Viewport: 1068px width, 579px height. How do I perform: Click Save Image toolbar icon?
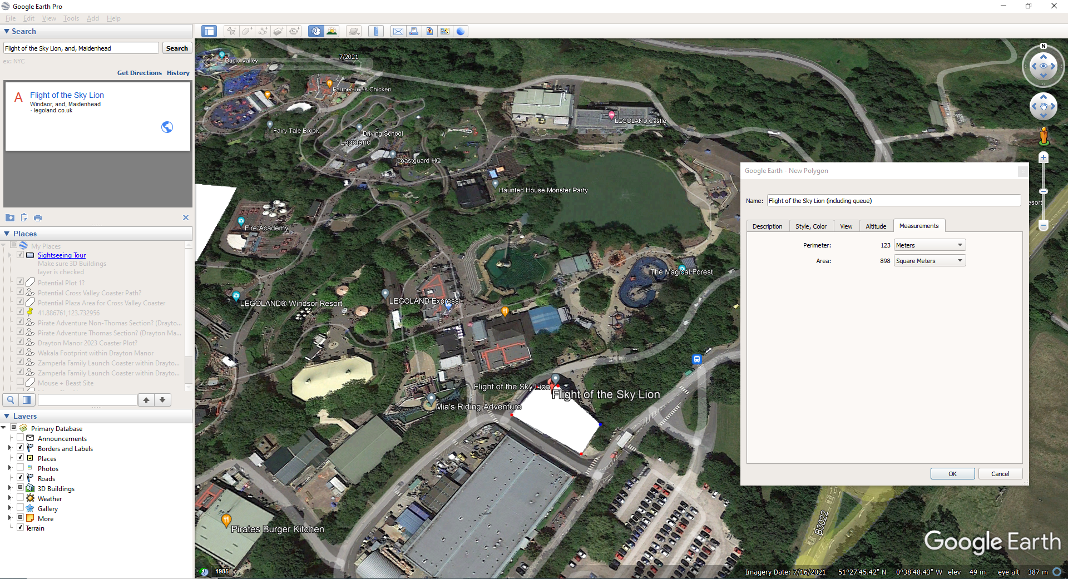(x=429, y=31)
